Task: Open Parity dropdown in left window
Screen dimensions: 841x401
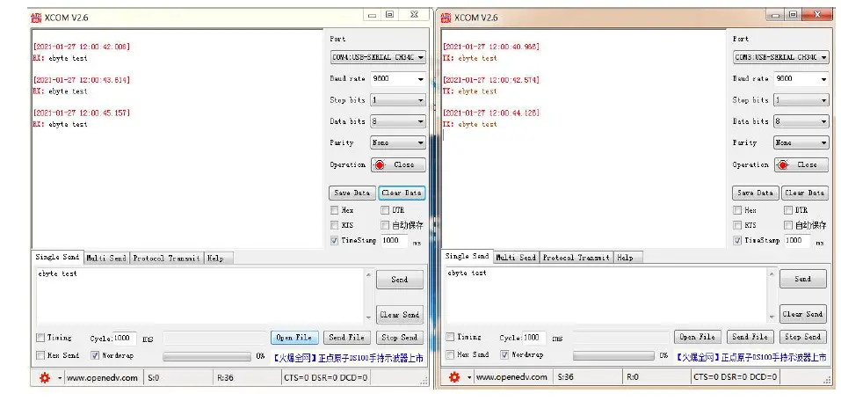Action: coord(398,143)
